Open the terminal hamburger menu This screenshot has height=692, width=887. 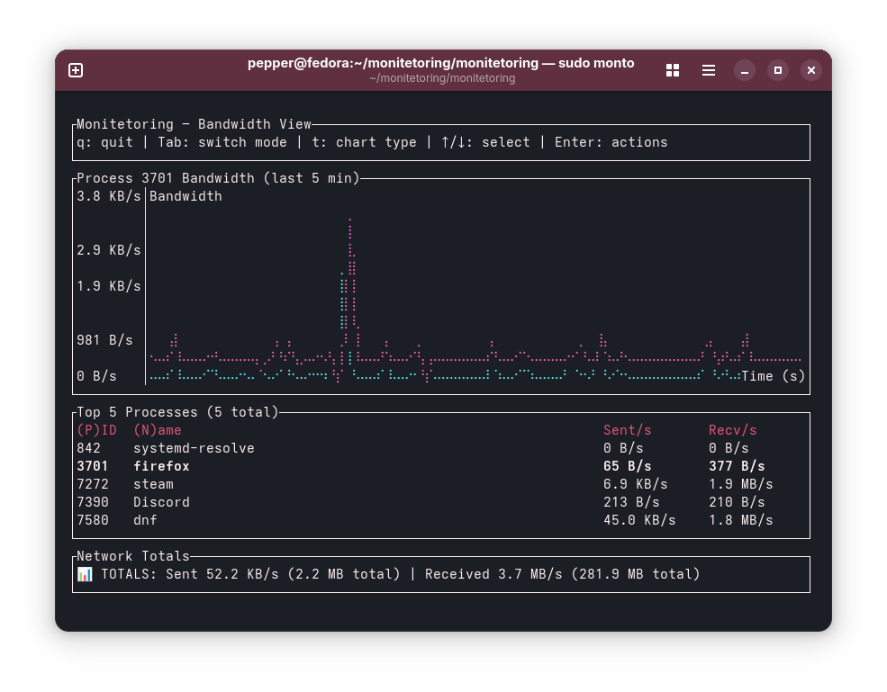pos(708,70)
